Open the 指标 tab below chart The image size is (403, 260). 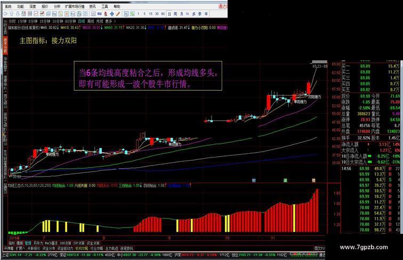12,243
